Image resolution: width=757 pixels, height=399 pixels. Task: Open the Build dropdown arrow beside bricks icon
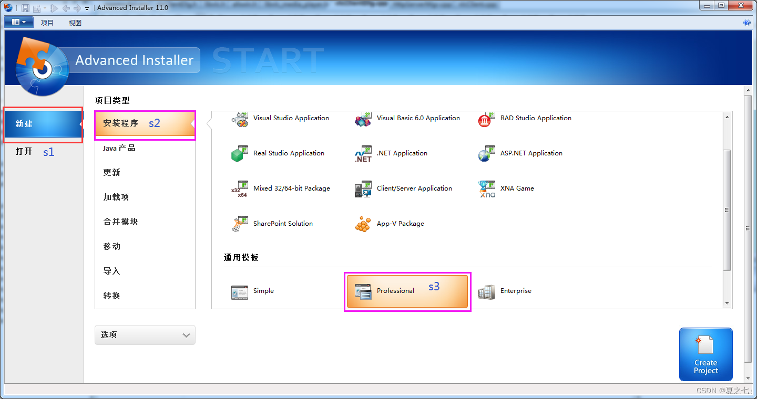point(45,8)
